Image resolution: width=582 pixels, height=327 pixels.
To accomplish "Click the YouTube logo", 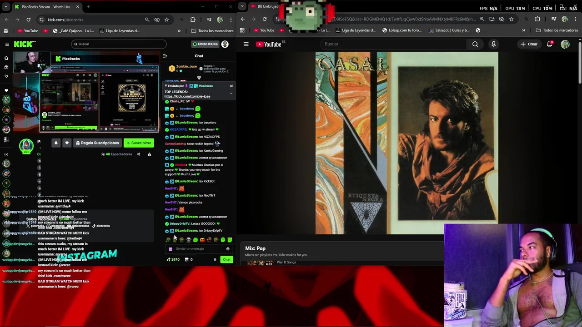I will 269,44.
